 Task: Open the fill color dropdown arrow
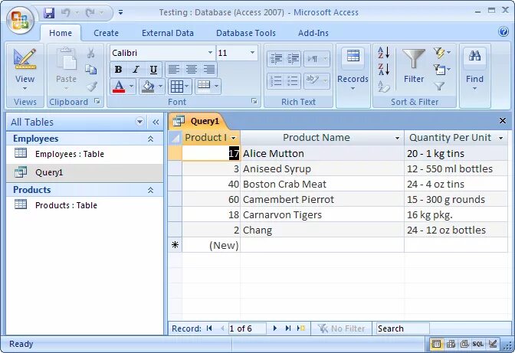[x=161, y=87]
